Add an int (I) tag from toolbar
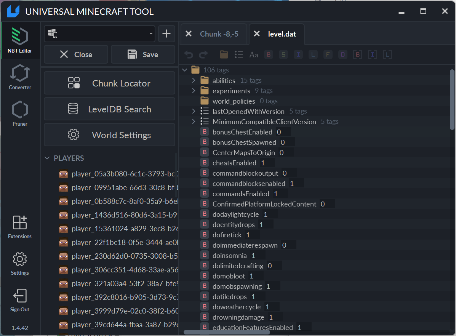Image resolution: width=456 pixels, height=336 pixels. (298, 55)
